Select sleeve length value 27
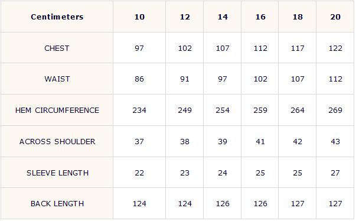356x221 pixels. pyautogui.click(x=335, y=173)
